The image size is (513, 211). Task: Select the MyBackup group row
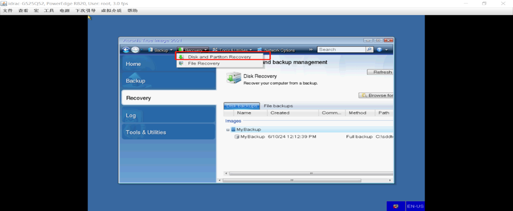[x=309, y=130]
